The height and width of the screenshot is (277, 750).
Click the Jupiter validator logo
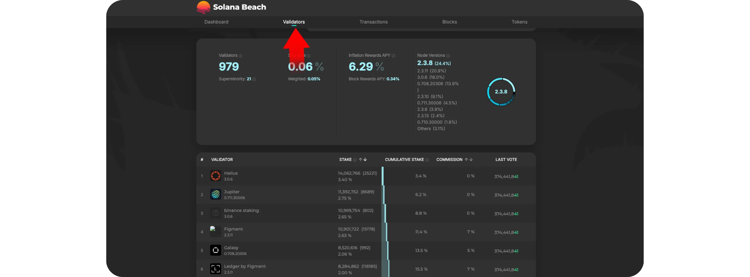point(215,195)
